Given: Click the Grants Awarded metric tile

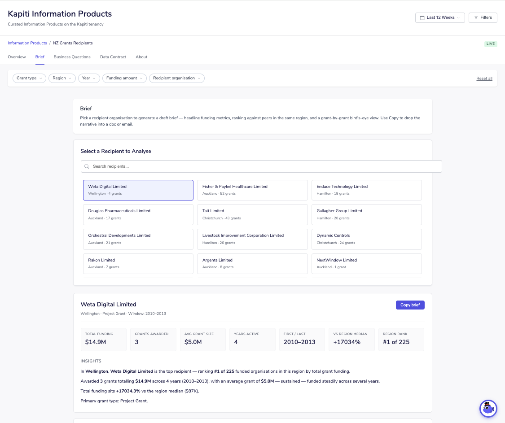Looking at the screenshot, I should pos(153,339).
